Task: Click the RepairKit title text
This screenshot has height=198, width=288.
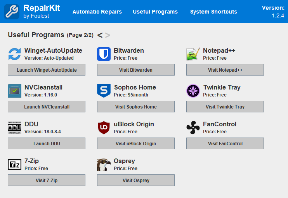Action: pyautogui.click(x=42, y=8)
